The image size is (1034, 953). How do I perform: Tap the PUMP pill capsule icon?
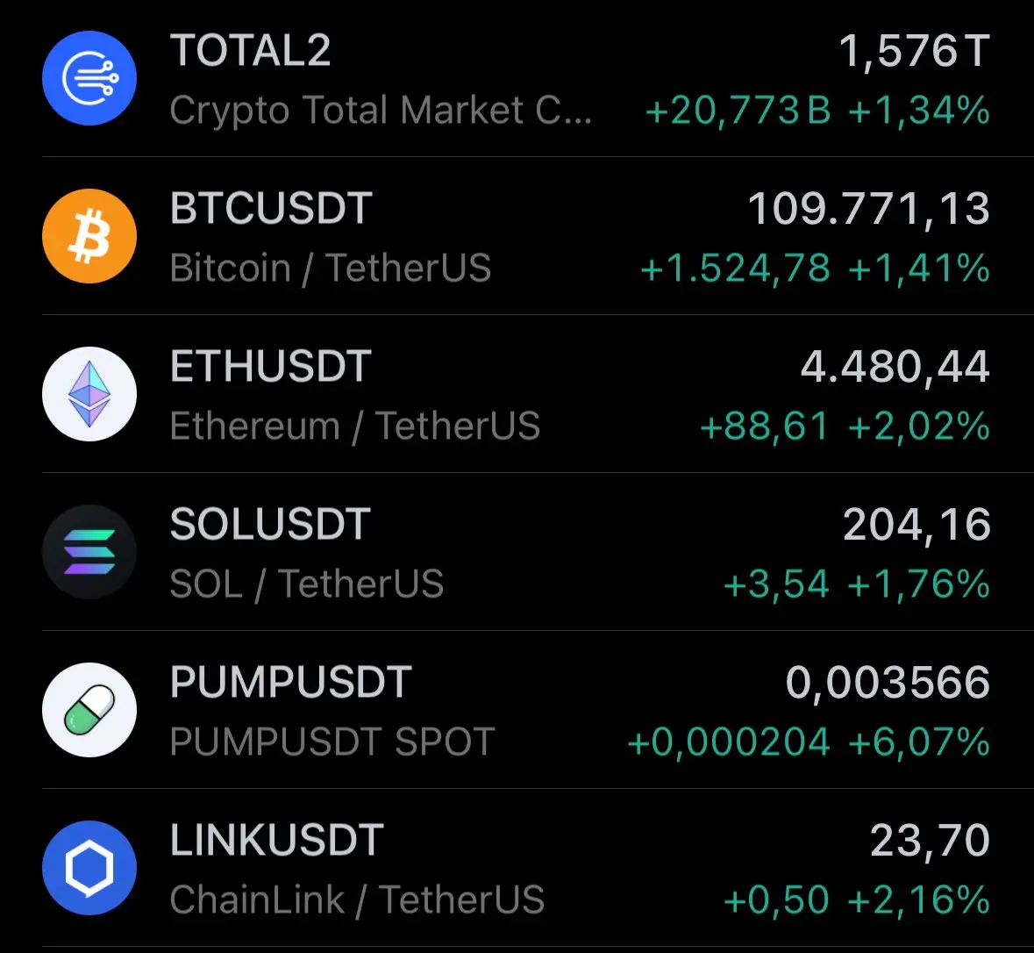click(89, 709)
